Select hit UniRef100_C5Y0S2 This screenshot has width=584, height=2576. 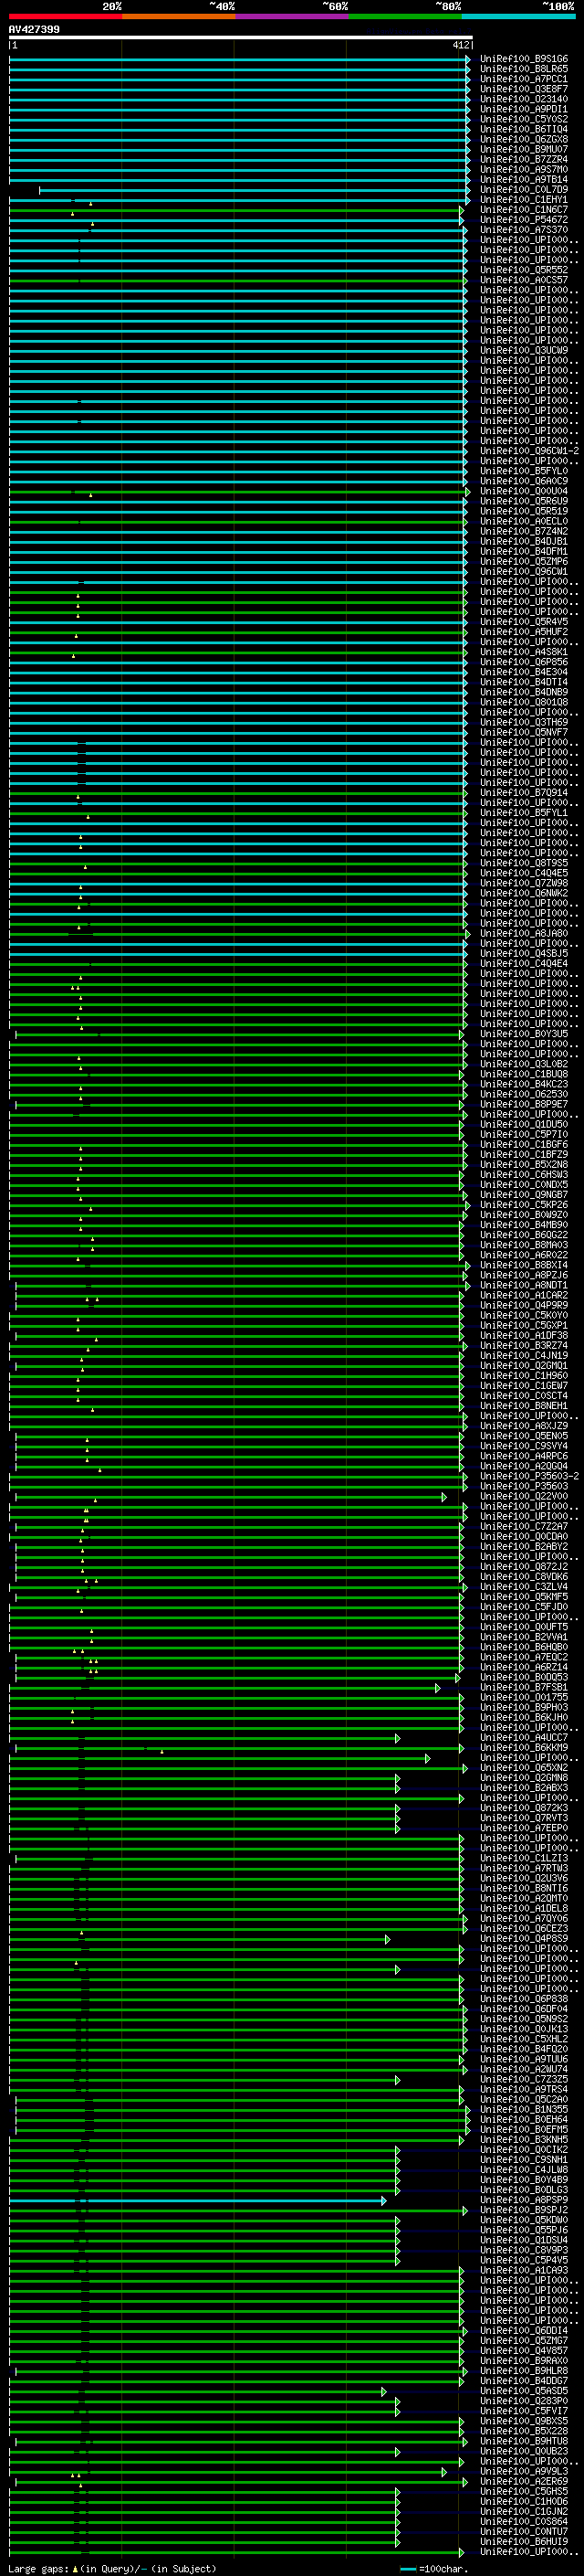[x=524, y=119]
